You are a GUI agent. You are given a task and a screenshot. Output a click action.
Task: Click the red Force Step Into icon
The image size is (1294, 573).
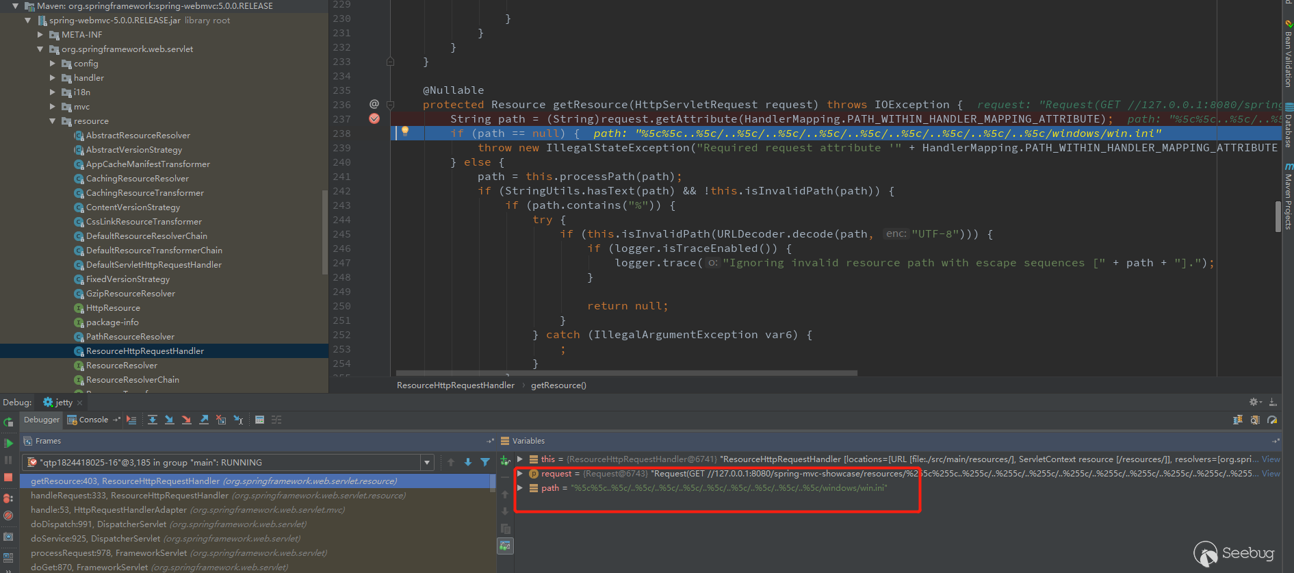pyautogui.click(x=187, y=420)
